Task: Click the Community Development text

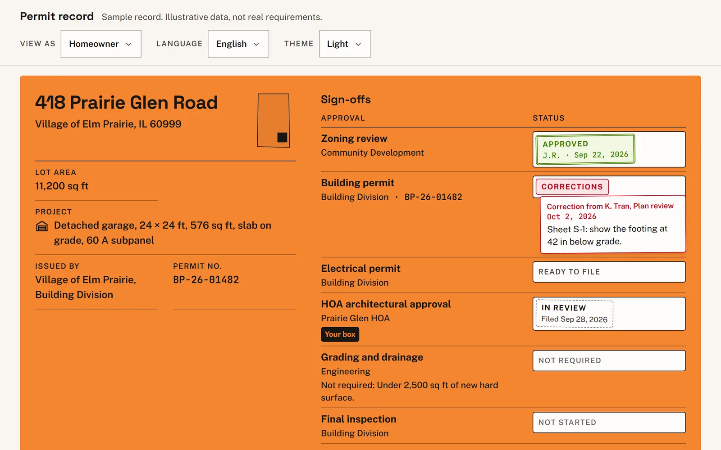Action: 373,153
